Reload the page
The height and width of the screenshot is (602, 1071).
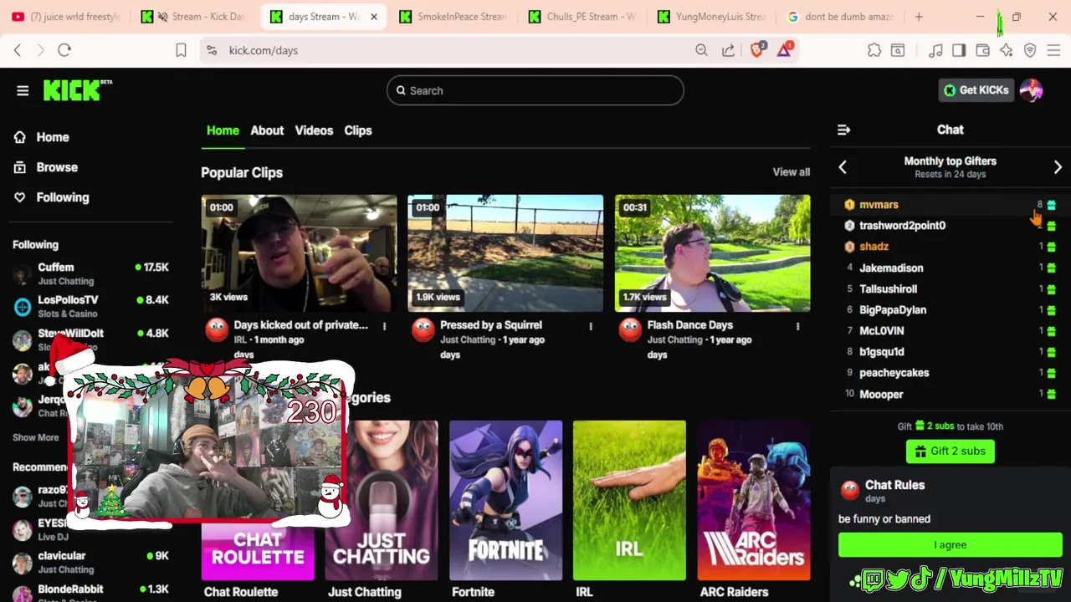pos(64,50)
